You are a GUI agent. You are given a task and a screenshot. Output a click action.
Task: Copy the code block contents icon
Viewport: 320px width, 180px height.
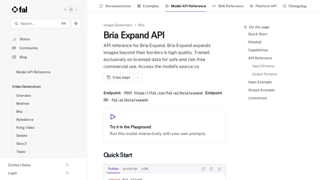(211, 169)
